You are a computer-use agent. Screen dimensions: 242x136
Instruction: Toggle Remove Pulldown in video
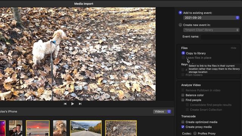[x=183, y=90]
